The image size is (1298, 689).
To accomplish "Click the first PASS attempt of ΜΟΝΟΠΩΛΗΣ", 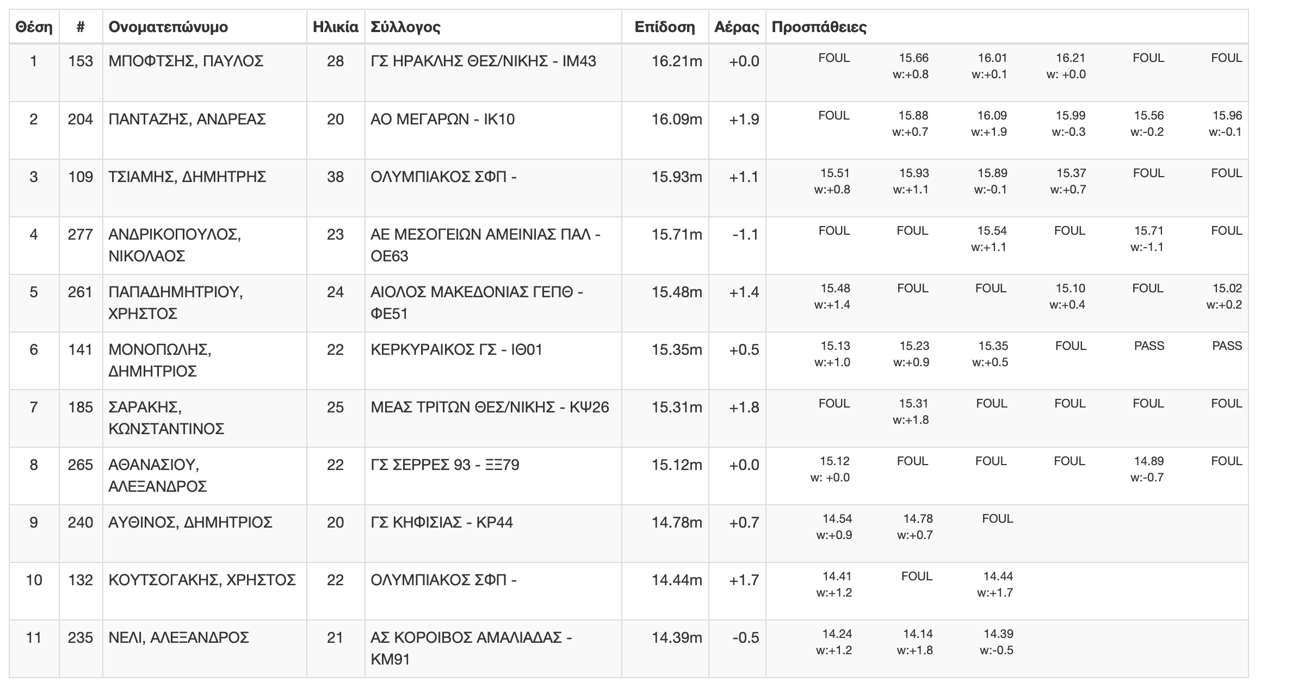I will 1149,346.
